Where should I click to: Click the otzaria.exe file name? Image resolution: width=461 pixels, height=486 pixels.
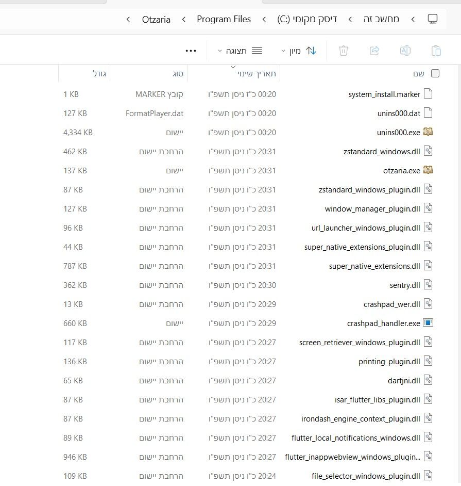[x=402, y=171]
